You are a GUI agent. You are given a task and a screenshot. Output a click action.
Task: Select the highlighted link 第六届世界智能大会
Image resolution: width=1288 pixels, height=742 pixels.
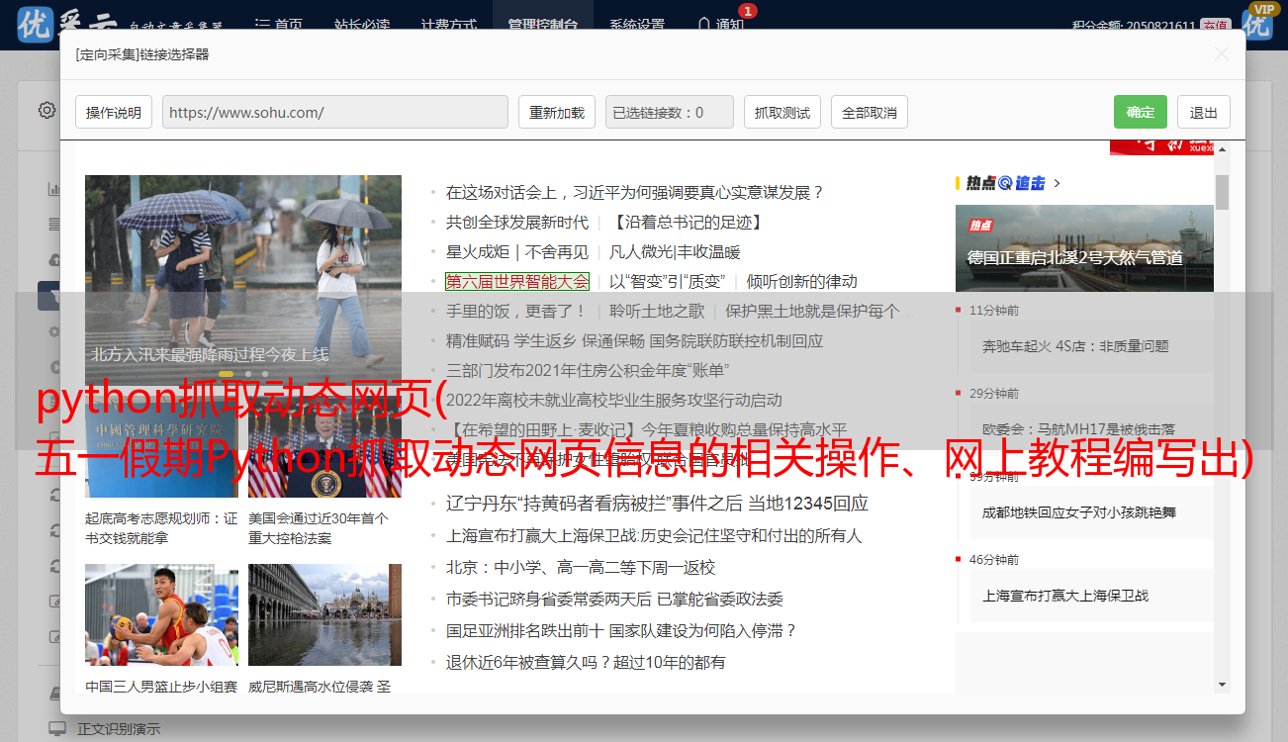click(517, 281)
